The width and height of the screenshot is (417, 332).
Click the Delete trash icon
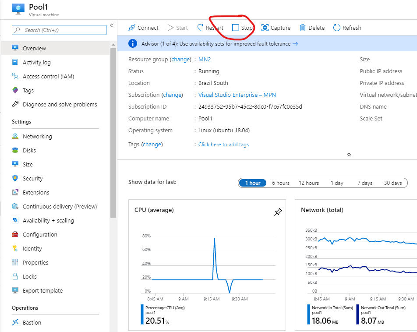coord(303,28)
